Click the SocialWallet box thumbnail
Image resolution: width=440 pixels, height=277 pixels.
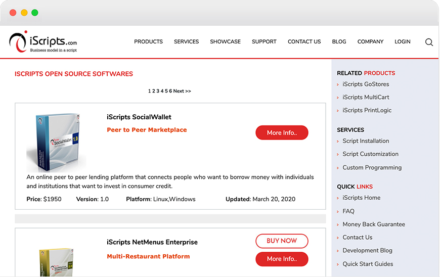tap(56, 143)
